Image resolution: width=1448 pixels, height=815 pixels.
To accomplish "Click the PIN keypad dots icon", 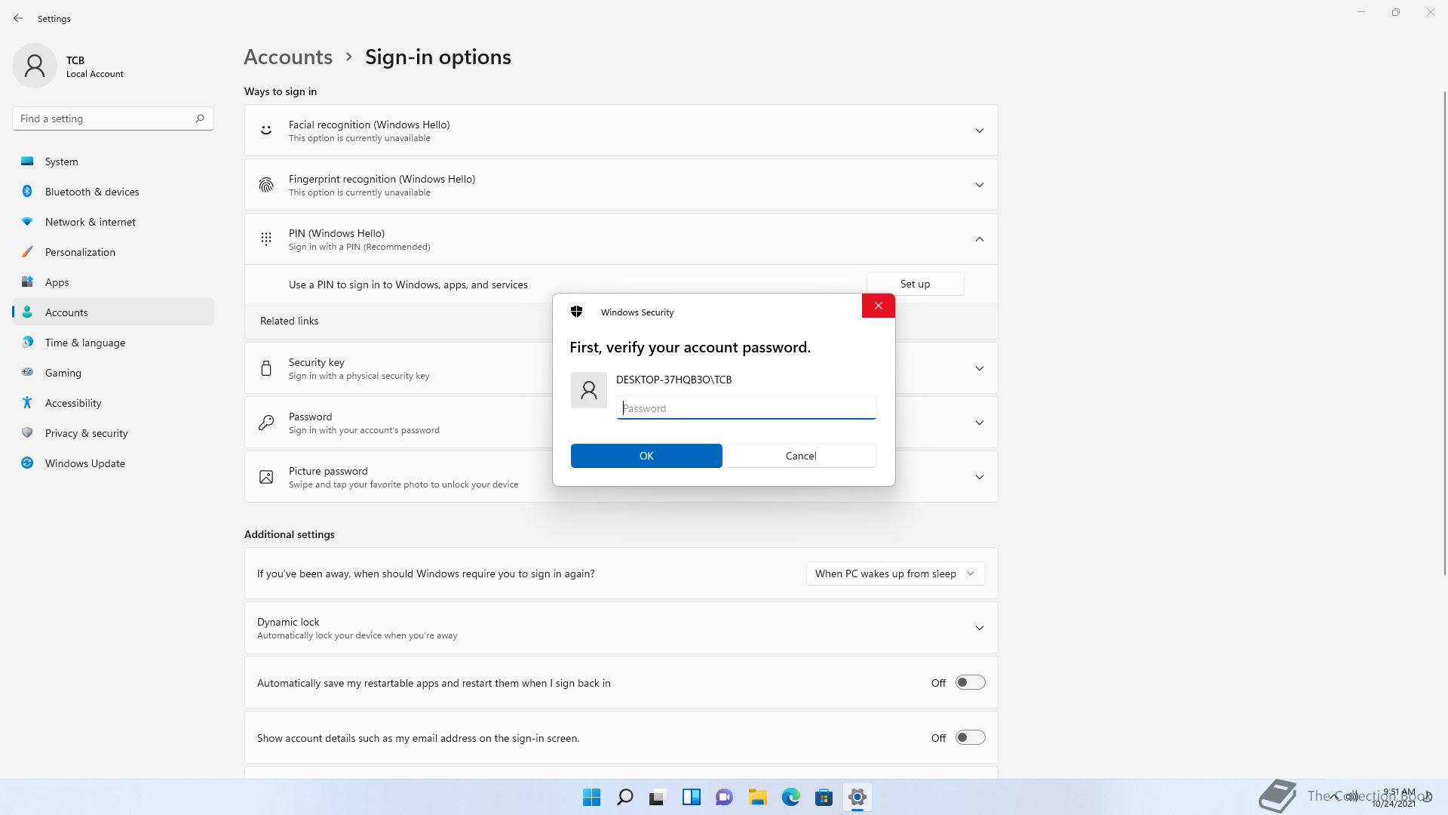I will click(266, 239).
